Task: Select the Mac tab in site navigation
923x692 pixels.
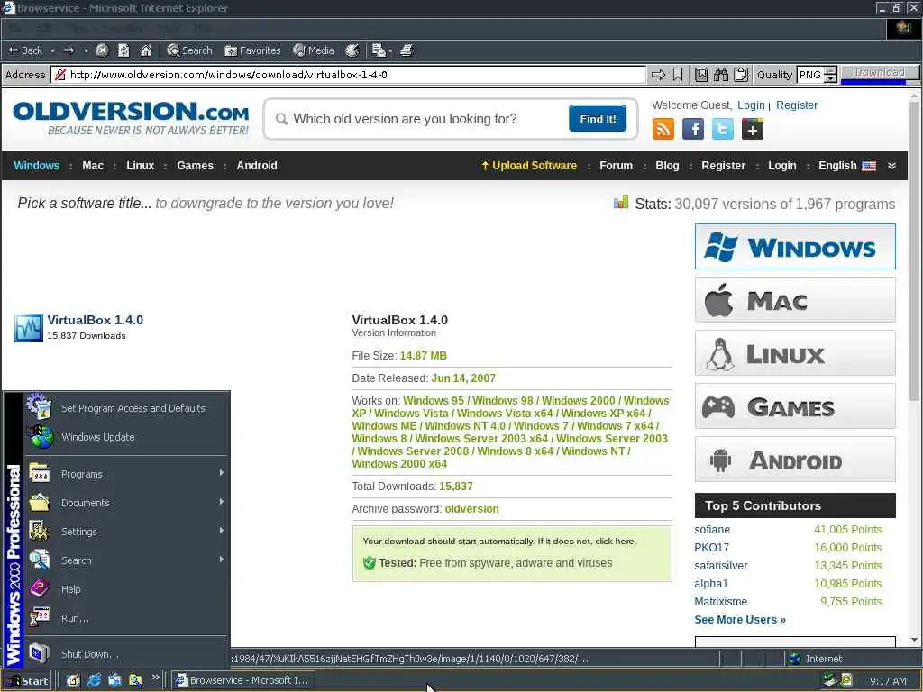Action: [x=93, y=166]
